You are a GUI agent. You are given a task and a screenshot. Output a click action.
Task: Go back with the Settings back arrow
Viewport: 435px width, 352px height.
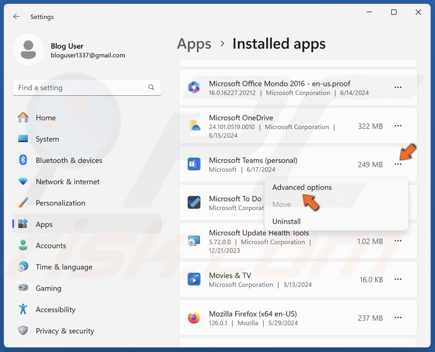coord(17,17)
